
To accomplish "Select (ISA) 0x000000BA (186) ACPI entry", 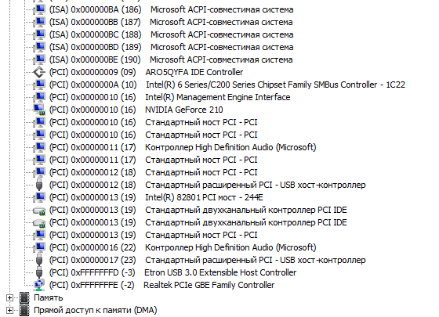I will [x=171, y=9].
